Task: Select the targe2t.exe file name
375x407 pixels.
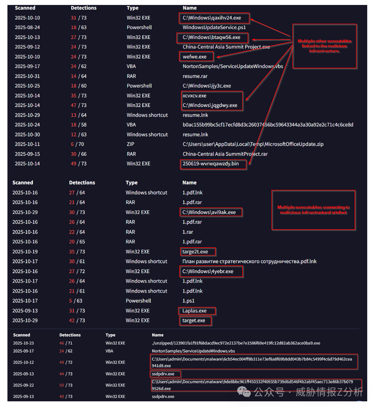Action: click(195, 252)
